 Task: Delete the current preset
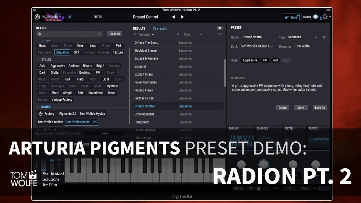click(282, 107)
